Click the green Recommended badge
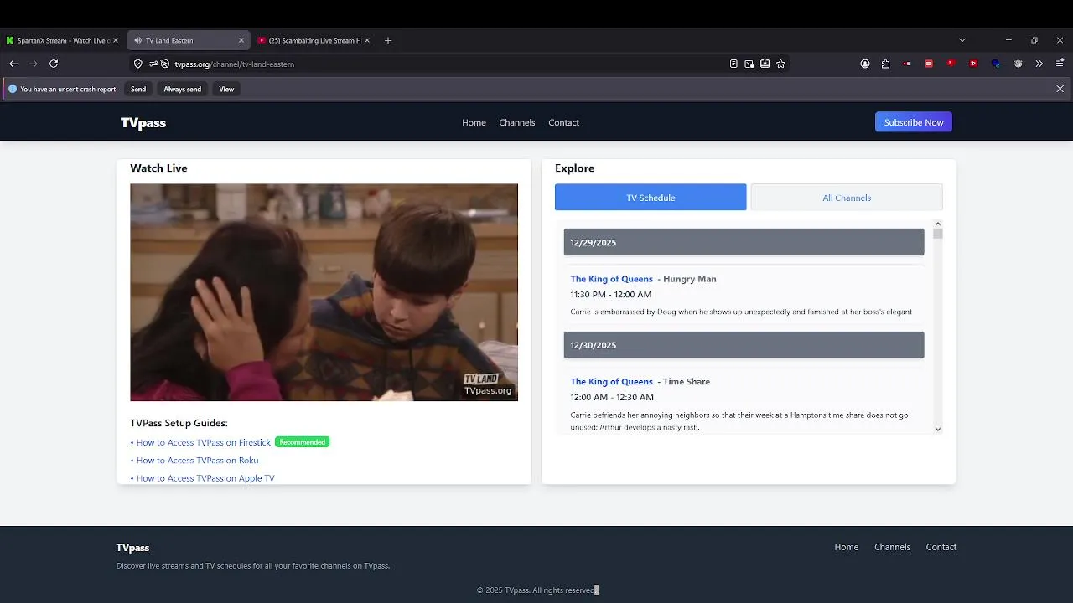Viewport: 1073px width, 603px height. pos(303,442)
